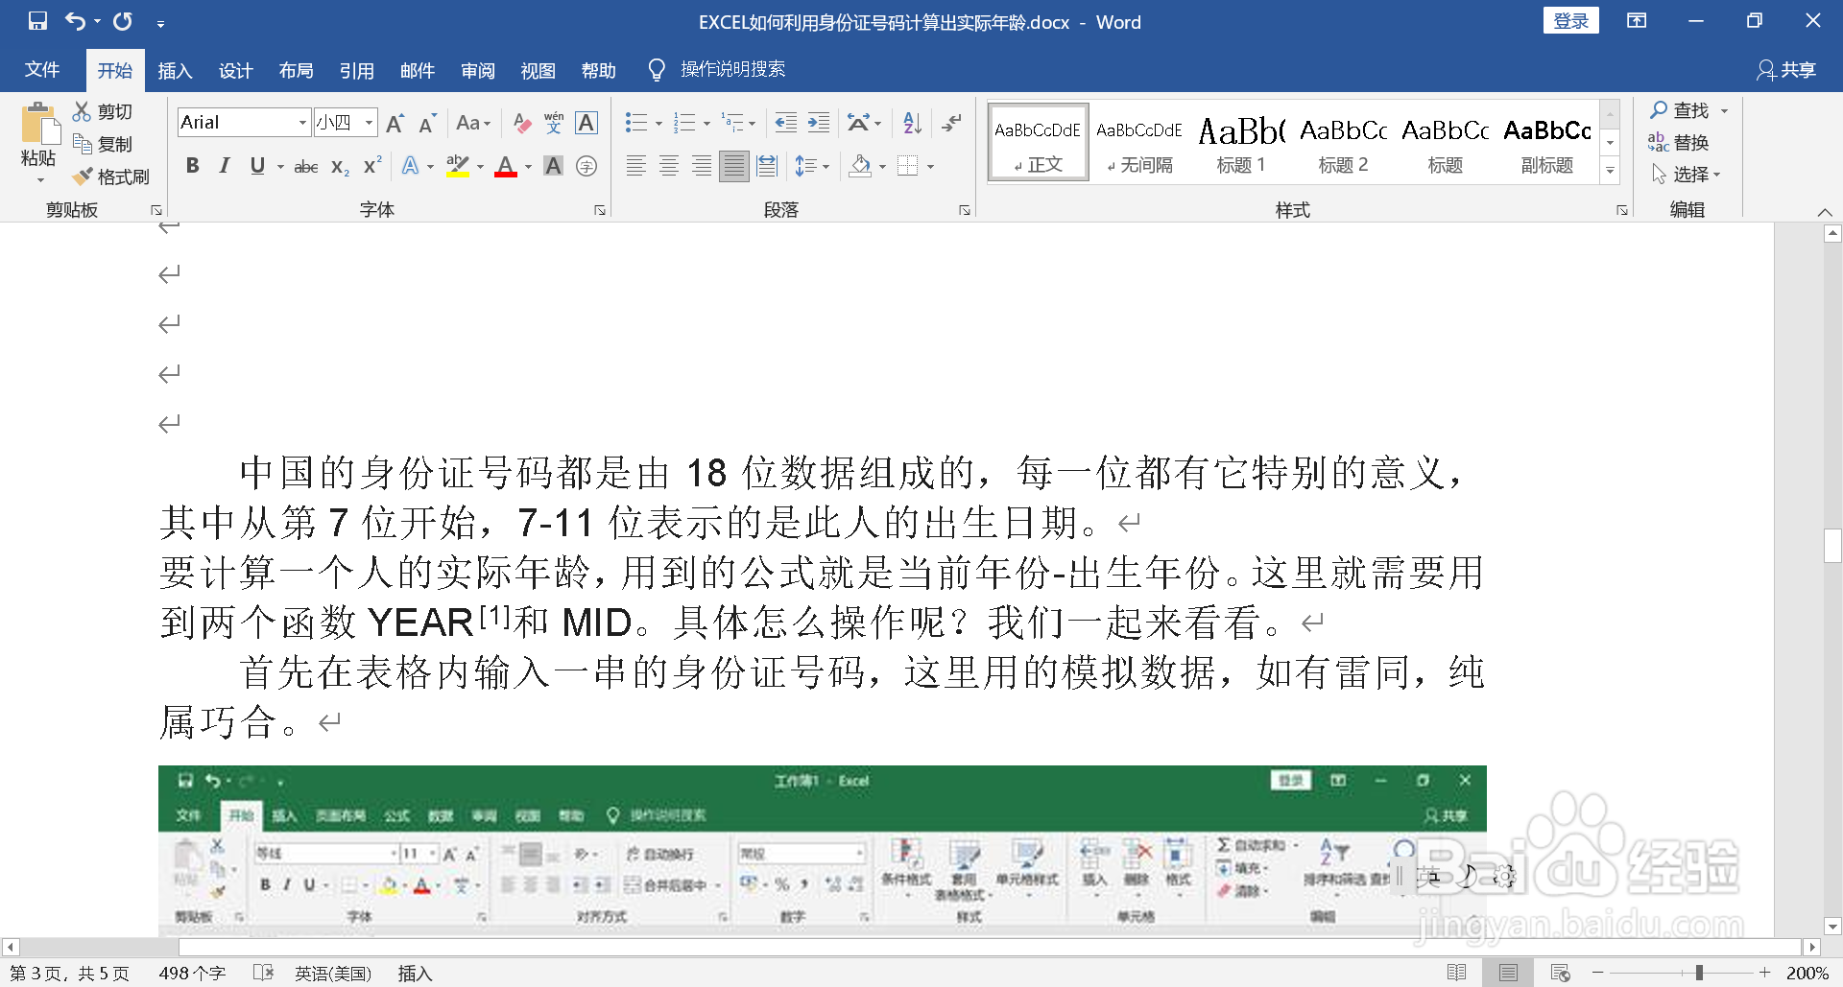1843x987 pixels.
Task: Switch to the 插入 ribbon tab
Action: (x=175, y=70)
